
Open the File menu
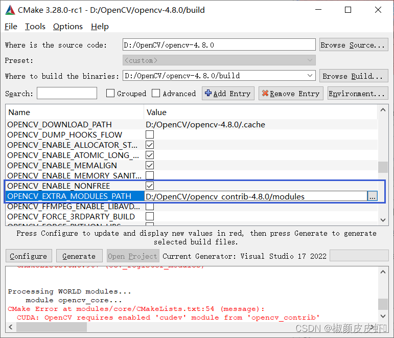tap(11, 27)
